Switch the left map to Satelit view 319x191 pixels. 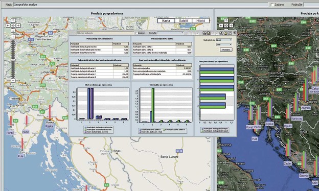(184, 21)
